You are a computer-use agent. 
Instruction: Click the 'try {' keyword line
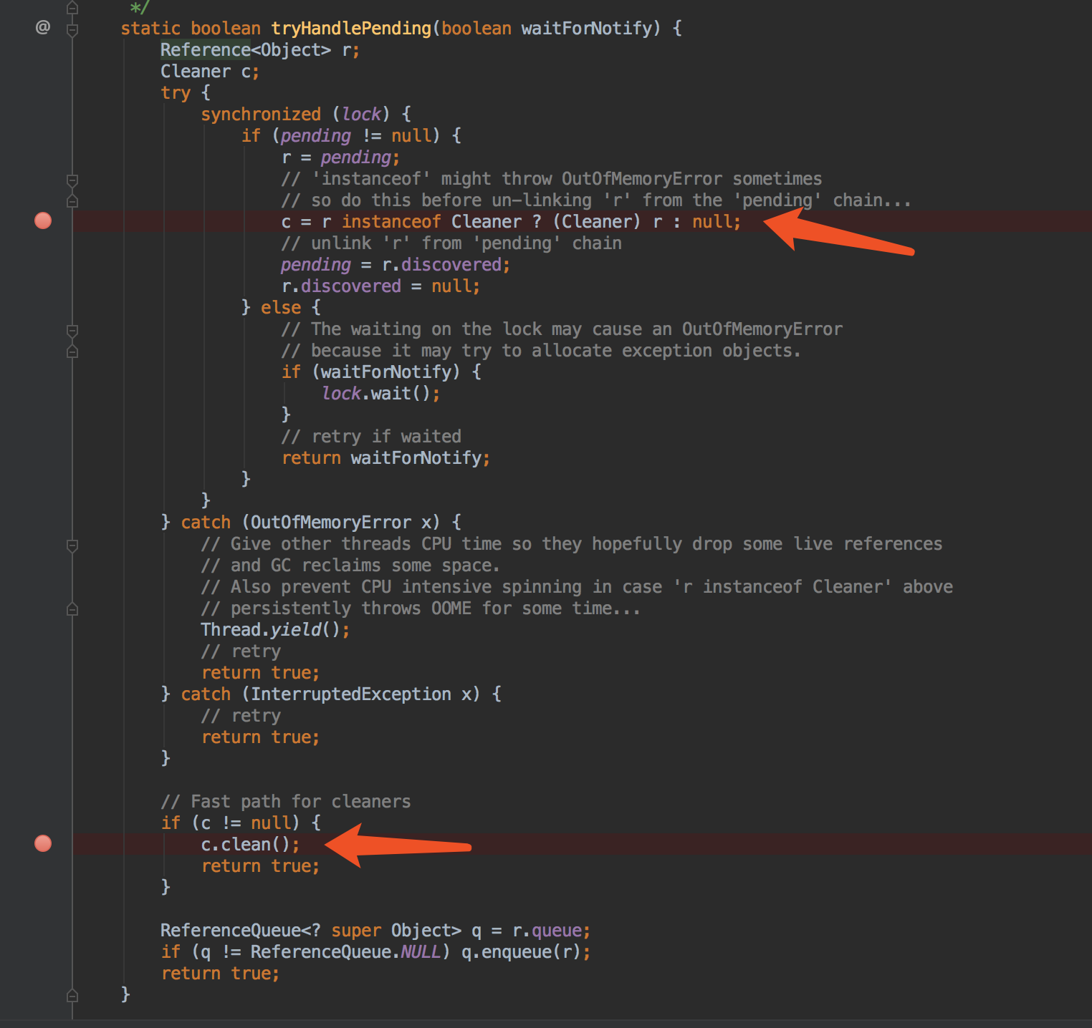pyautogui.click(x=186, y=93)
